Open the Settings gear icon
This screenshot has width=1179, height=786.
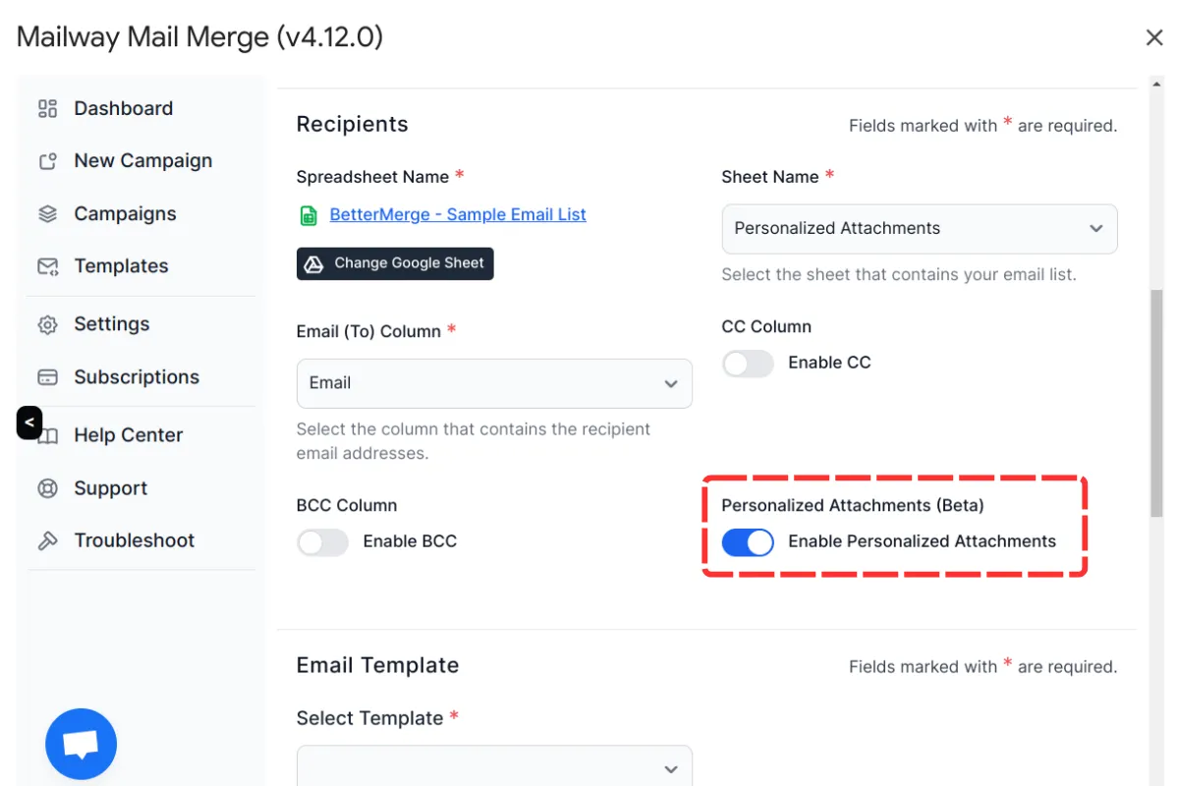coord(47,323)
